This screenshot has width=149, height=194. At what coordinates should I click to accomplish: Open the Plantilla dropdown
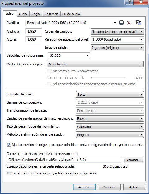click(x=71, y=23)
